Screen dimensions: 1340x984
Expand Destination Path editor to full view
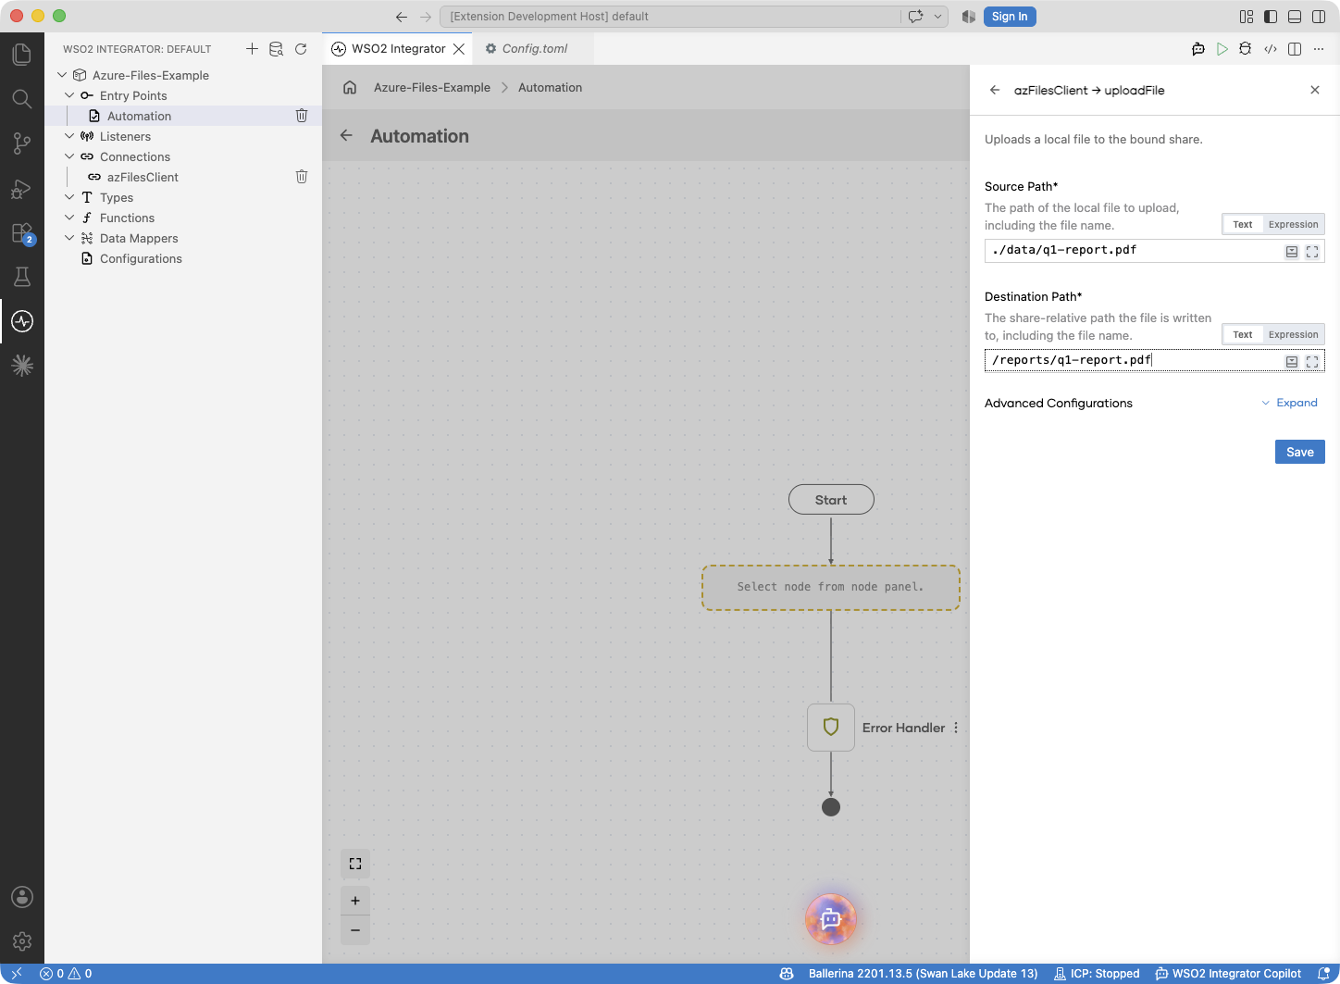click(1312, 362)
